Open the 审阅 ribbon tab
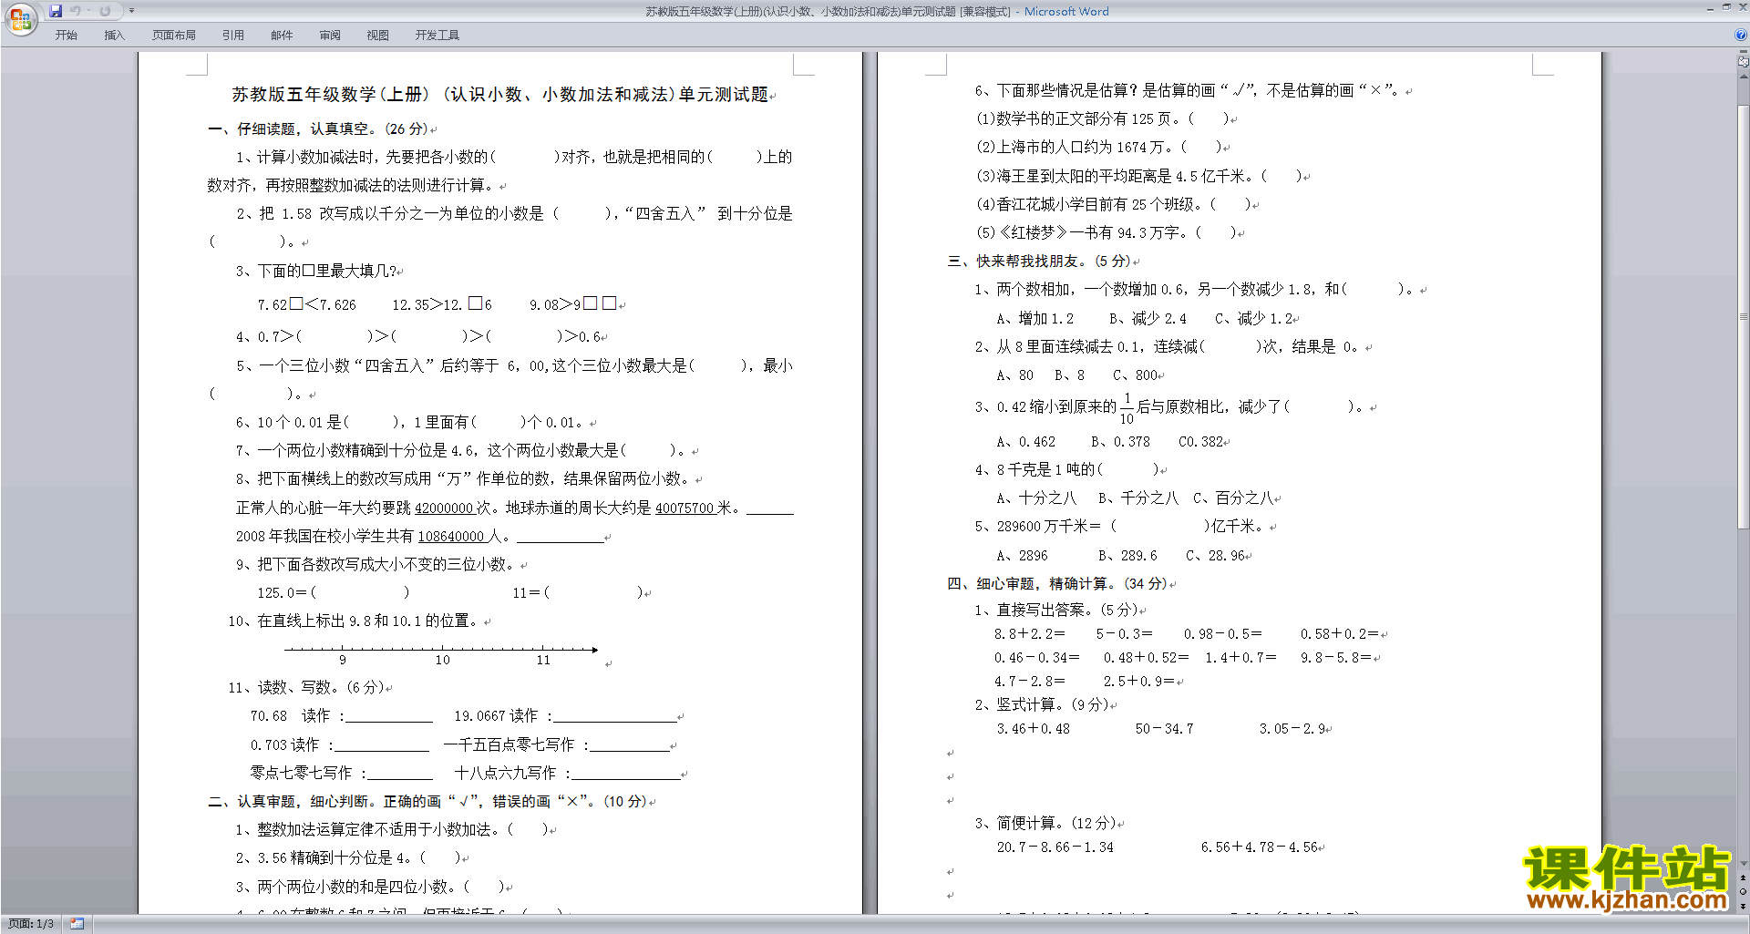 (330, 36)
